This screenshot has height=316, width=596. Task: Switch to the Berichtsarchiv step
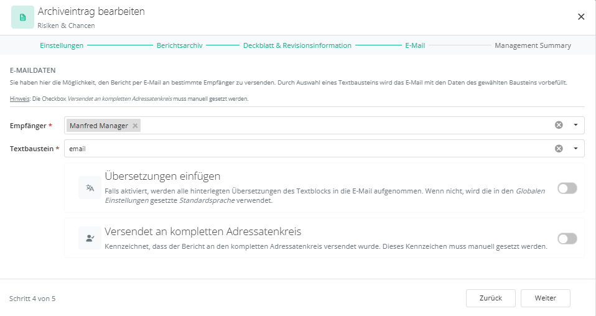[x=179, y=45]
